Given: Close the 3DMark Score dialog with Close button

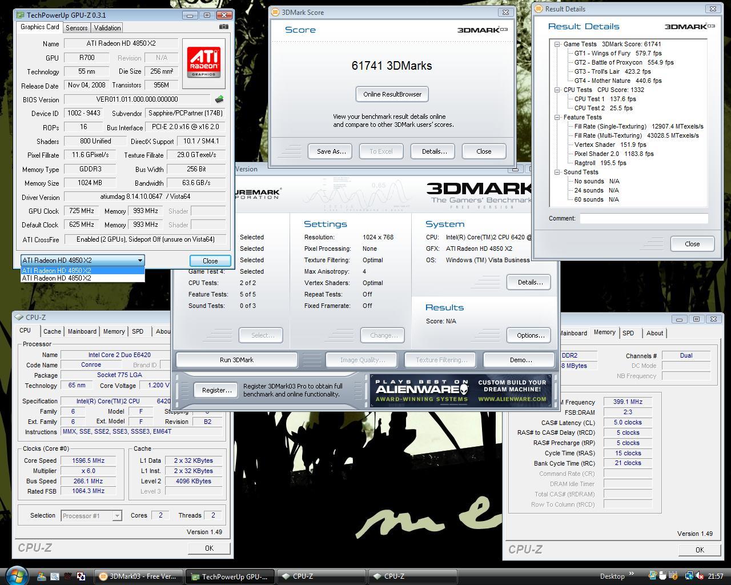Looking at the screenshot, I should tap(484, 151).
